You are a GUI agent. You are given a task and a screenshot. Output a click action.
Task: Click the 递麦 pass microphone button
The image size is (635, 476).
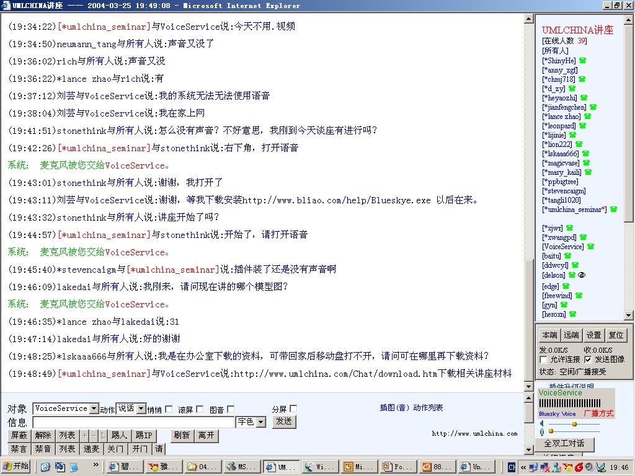[91, 449]
